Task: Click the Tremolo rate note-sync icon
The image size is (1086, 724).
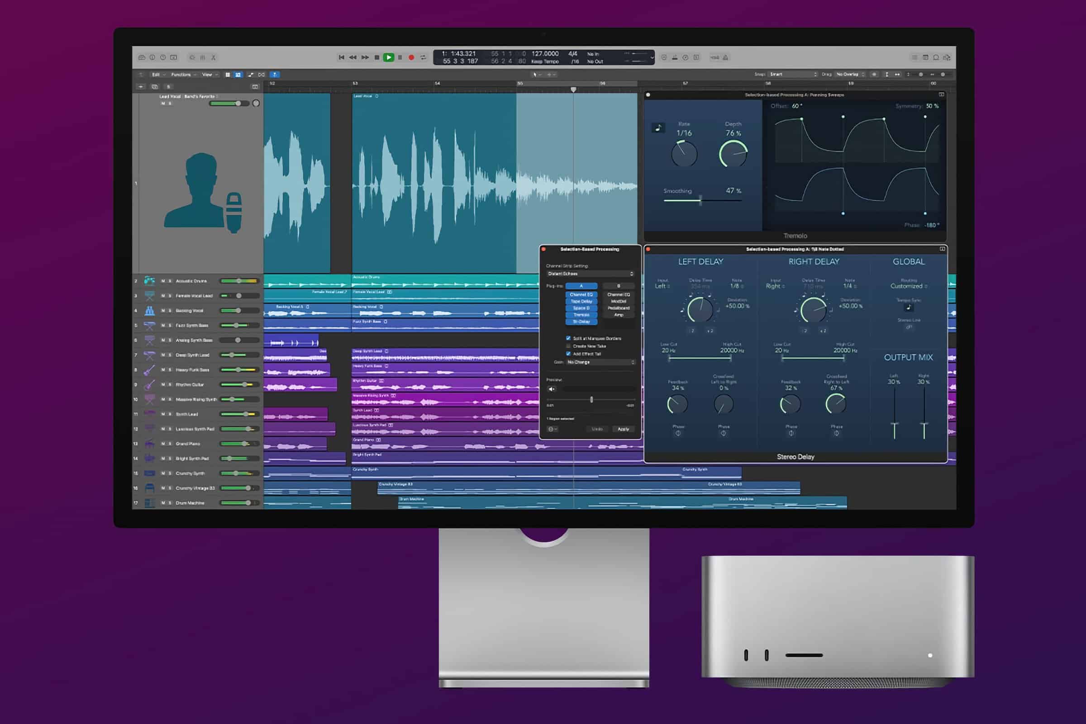Action: [658, 128]
